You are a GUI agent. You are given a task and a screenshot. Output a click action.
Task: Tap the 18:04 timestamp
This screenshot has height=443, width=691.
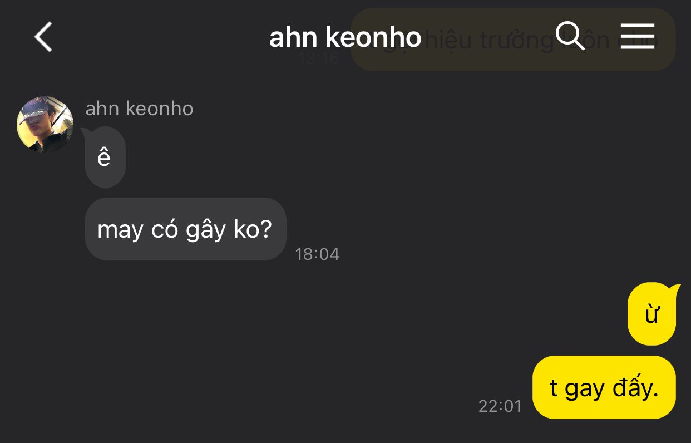click(x=317, y=254)
